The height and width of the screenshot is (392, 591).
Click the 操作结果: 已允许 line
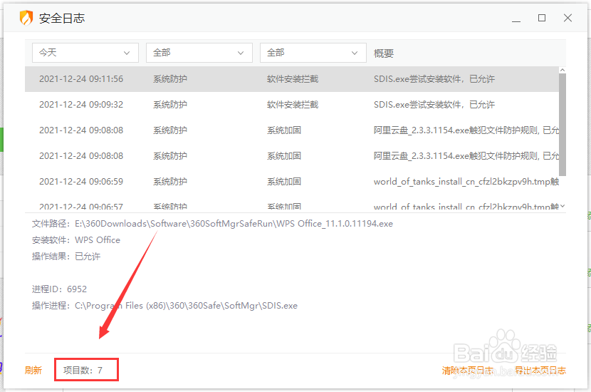pos(66,257)
